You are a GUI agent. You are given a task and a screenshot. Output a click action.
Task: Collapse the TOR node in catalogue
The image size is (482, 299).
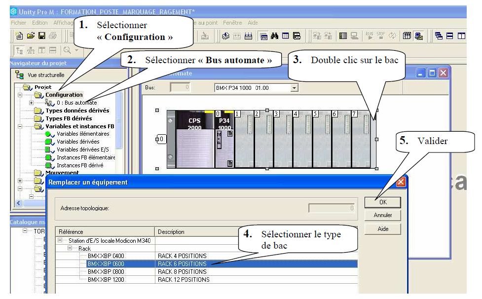(x=25, y=231)
